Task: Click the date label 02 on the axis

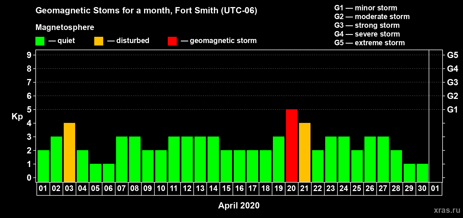Action: coord(56,189)
